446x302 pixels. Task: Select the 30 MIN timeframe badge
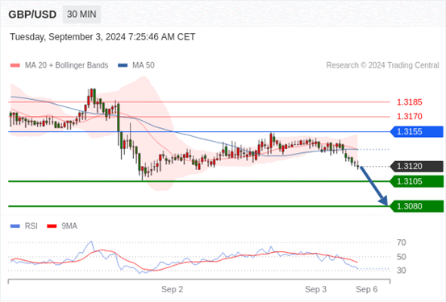click(x=81, y=14)
